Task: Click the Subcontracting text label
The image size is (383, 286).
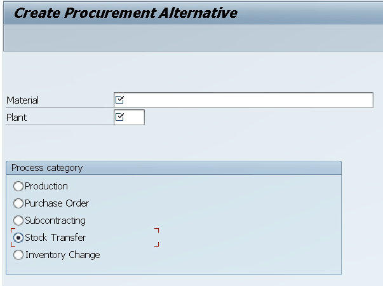Action: (x=55, y=221)
